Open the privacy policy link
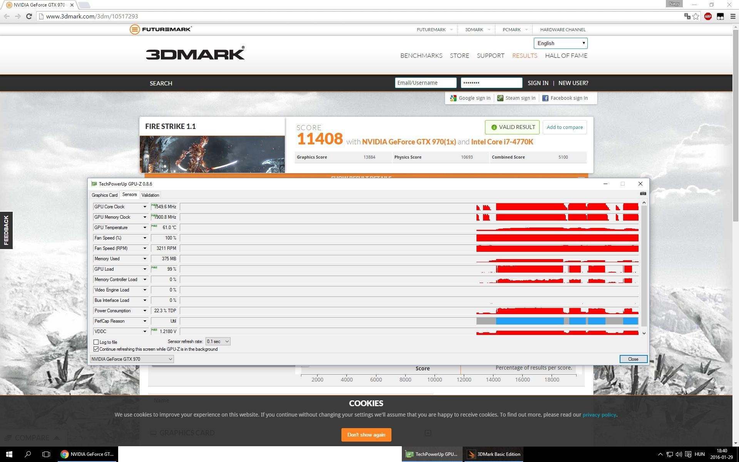This screenshot has height=462, width=739. (599, 415)
